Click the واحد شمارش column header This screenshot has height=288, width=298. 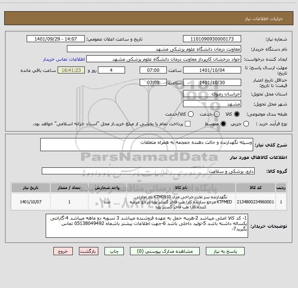107,187
